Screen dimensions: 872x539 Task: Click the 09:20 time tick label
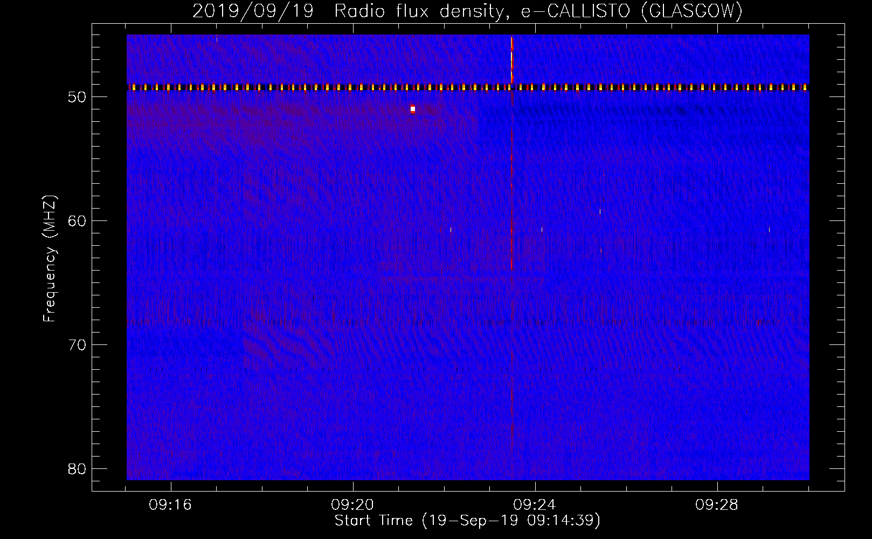(353, 505)
